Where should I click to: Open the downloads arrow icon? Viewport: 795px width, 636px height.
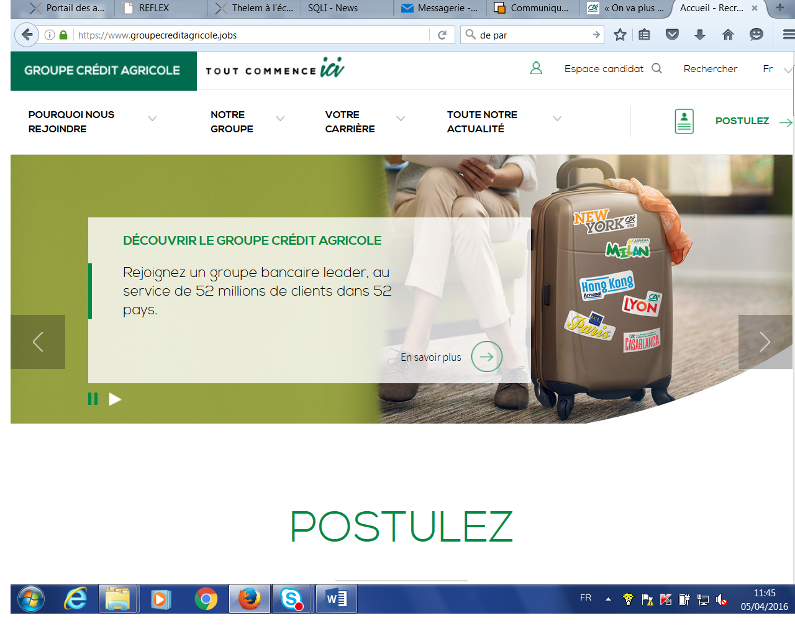[x=700, y=35]
